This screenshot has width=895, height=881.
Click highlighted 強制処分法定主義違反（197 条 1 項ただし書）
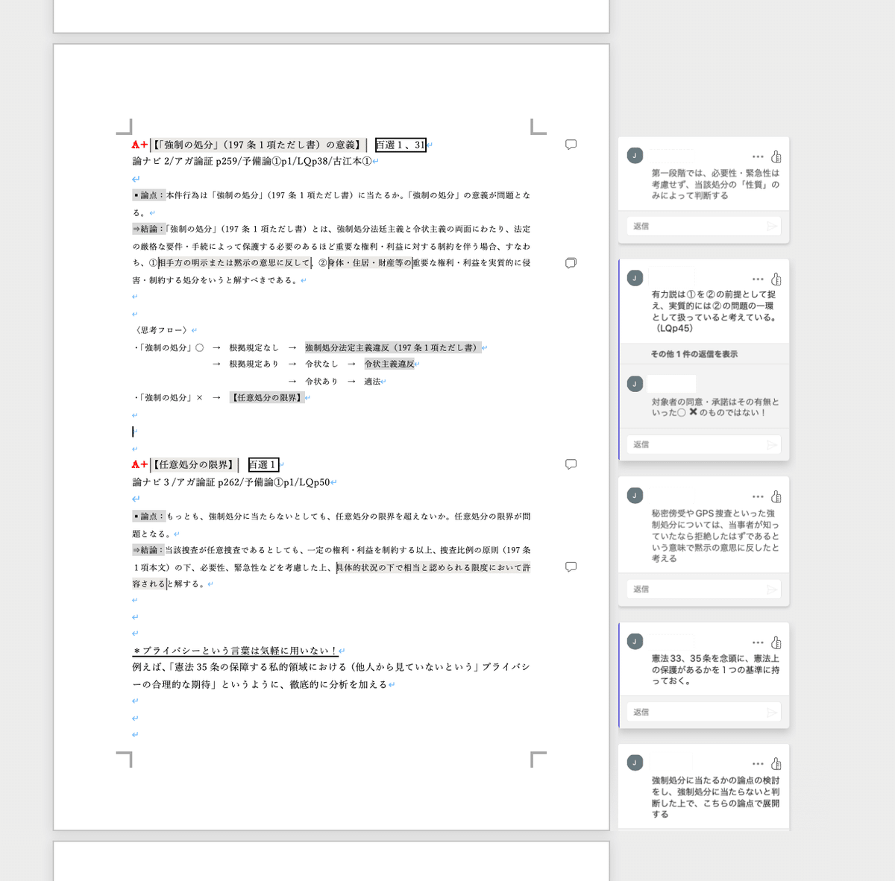(392, 347)
